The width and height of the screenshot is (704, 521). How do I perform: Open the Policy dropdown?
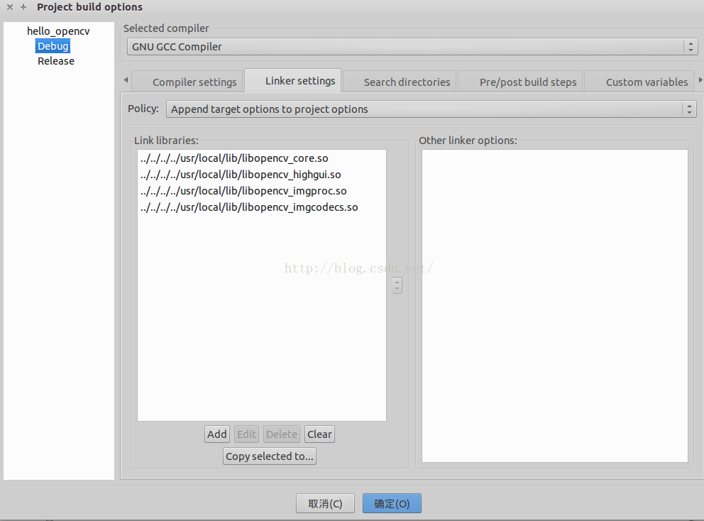tap(431, 109)
